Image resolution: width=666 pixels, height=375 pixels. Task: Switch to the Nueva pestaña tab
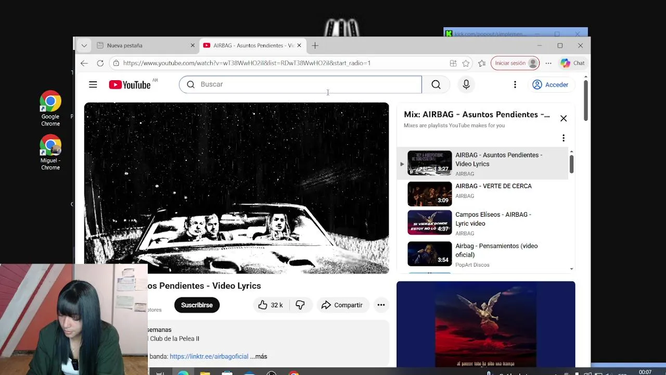point(146,45)
